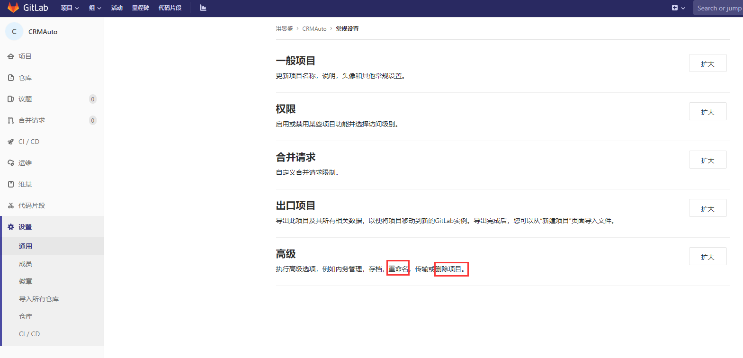
Task: Click the Search or jump input field
Action: 718,8
